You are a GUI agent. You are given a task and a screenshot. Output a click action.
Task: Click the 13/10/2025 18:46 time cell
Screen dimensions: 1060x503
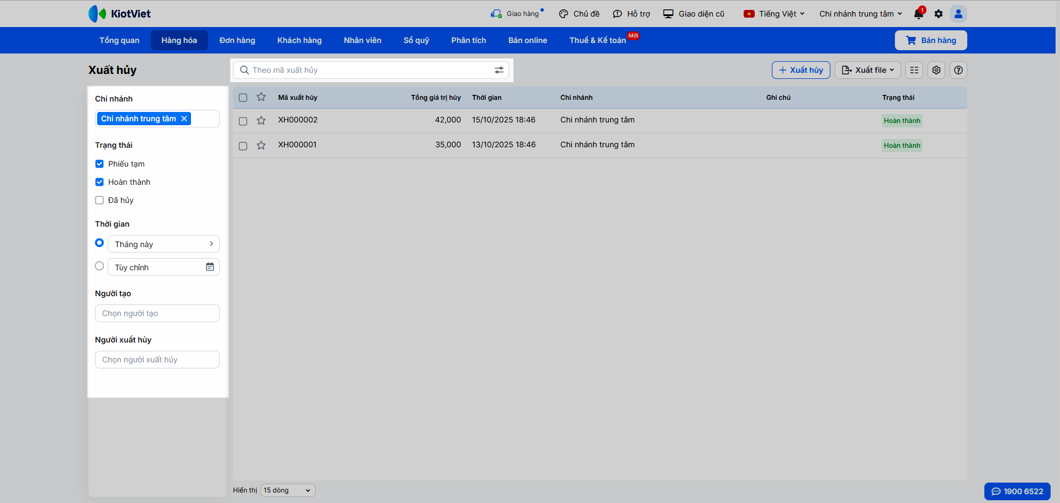[x=504, y=145]
